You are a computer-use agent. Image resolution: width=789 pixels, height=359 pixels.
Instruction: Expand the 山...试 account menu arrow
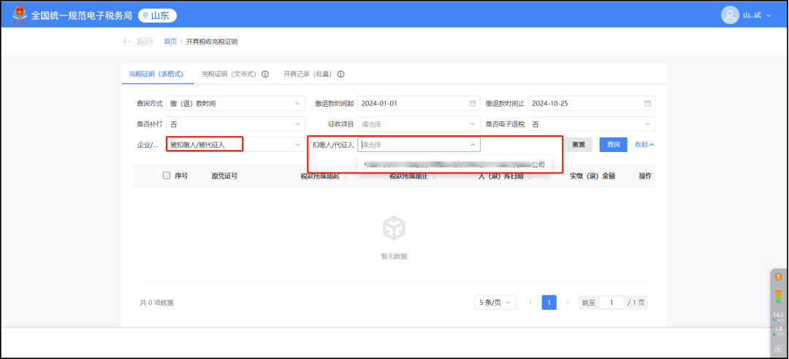[x=769, y=15]
